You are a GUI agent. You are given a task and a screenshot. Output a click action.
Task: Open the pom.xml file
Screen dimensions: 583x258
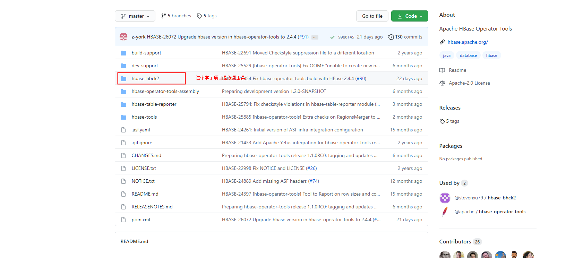(x=141, y=220)
